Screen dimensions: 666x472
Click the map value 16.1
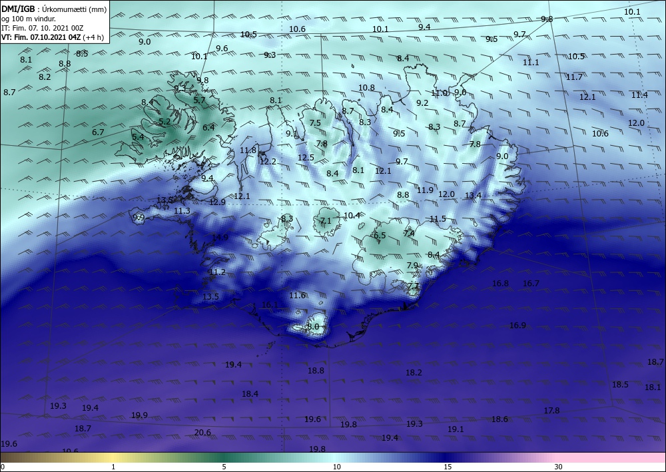(x=270, y=305)
